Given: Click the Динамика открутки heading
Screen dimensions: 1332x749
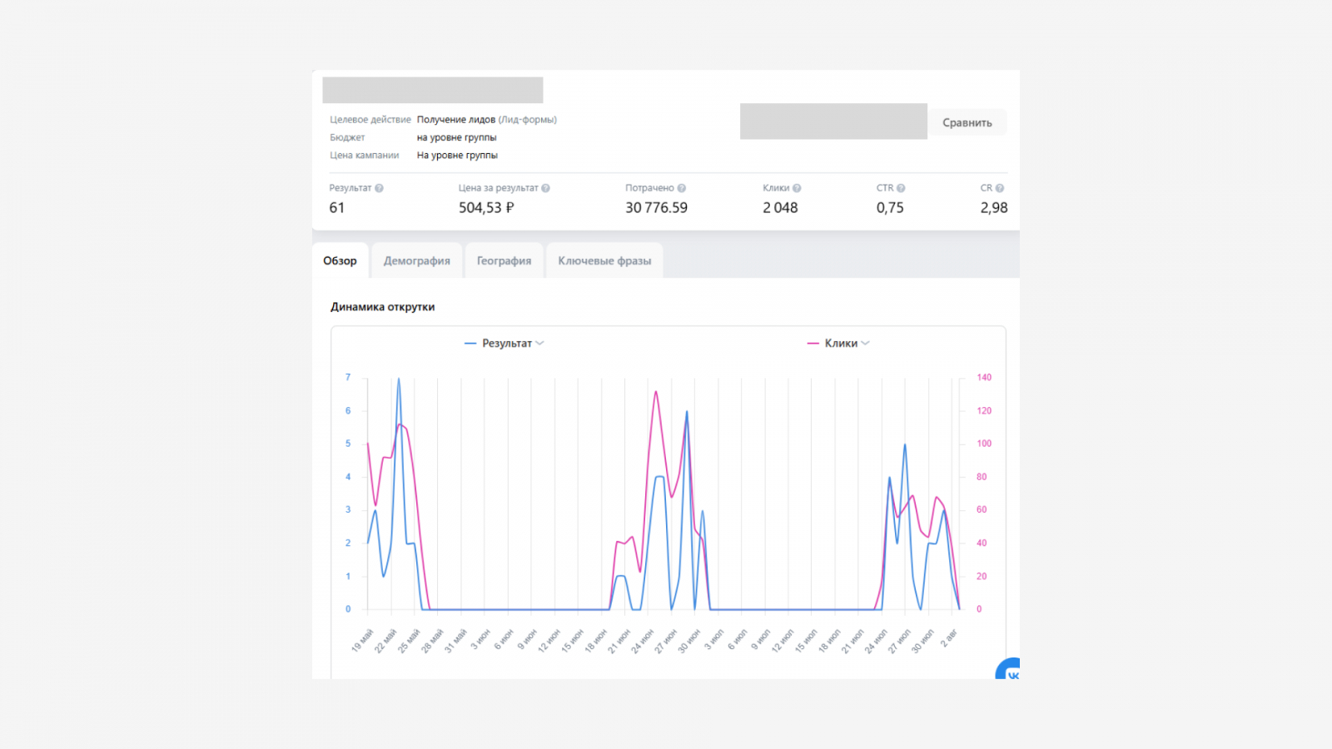Looking at the screenshot, I should (x=382, y=307).
